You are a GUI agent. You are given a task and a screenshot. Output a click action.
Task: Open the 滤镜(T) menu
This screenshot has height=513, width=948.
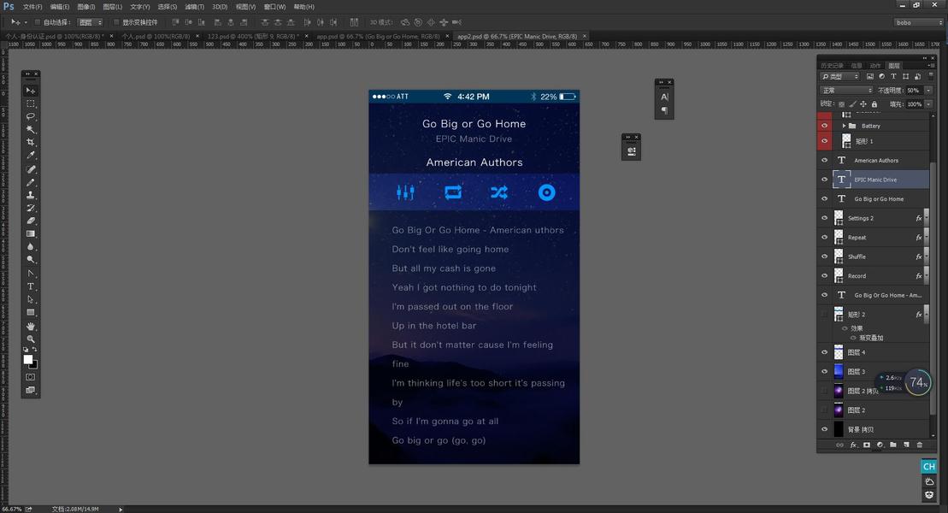pyautogui.click(x=194, y=7)
